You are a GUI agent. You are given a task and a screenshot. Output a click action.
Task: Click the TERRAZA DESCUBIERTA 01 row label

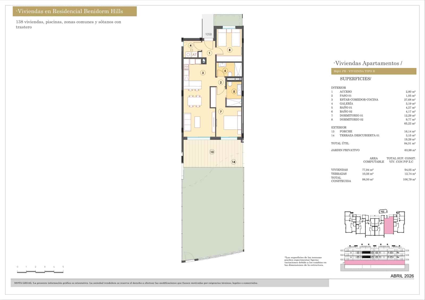coord(359,135)
